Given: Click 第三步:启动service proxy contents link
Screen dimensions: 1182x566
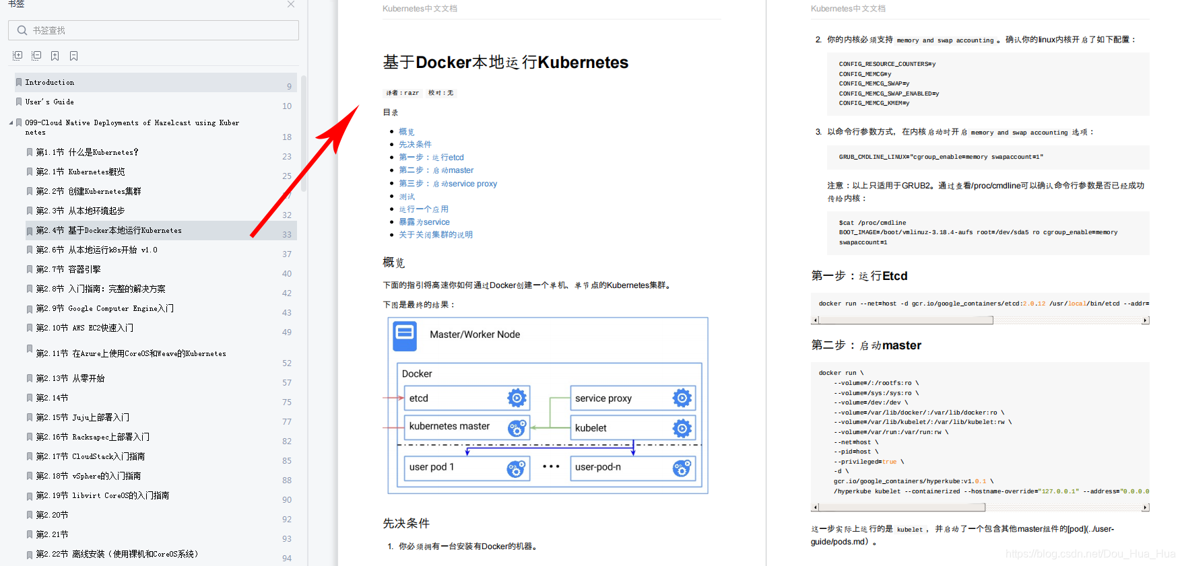Looking at the screenshot, I should pyautogui.click(x=448, y=184).
